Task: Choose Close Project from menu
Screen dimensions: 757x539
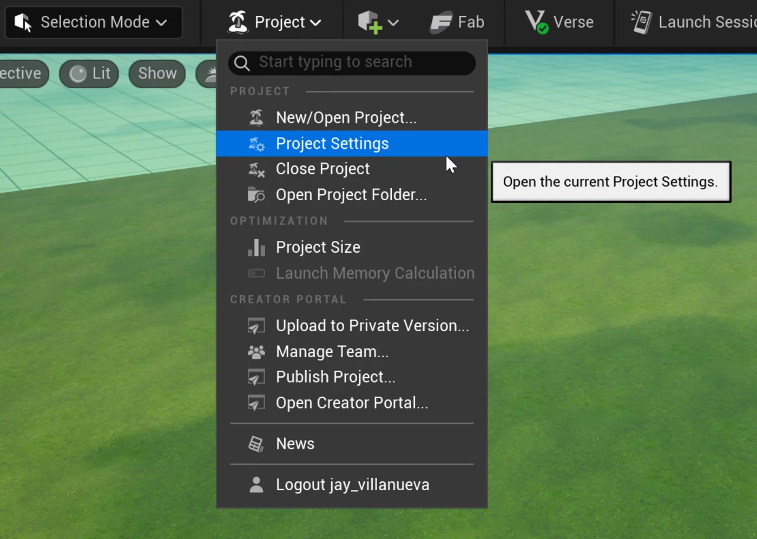Action: [352, 169]
